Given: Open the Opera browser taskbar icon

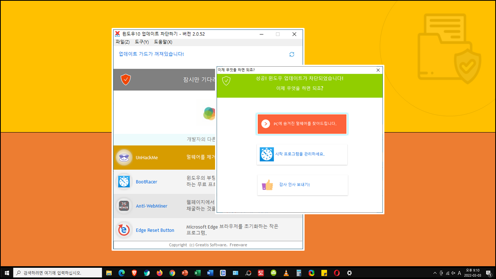Looking at the screenshot, I should point(337,273).
